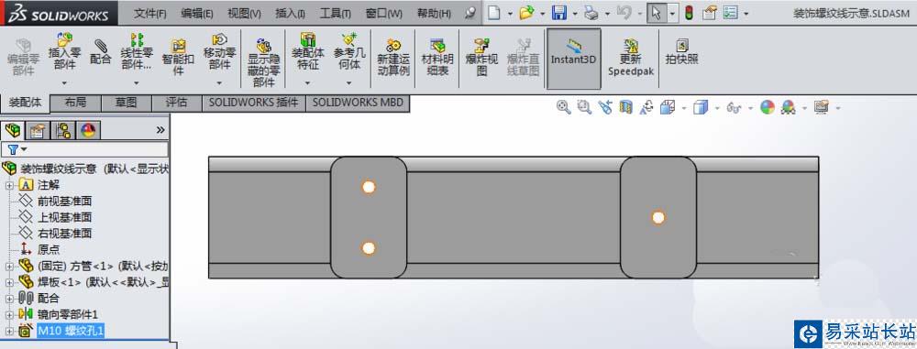Open Linear Component Pattern (线性零部件) tool
This screenshot has height=349, width=917.
[x=137, y=40]
